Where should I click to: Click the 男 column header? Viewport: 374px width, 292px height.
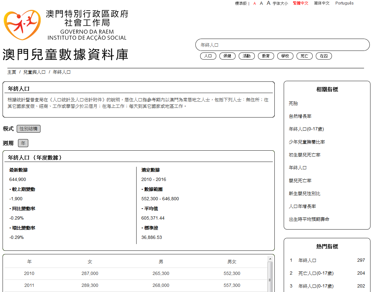161,262
